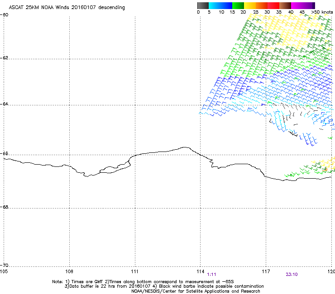Screen dimensions: 335x294
Task: Click the latitude label '-70'
Action: (4, 265)
